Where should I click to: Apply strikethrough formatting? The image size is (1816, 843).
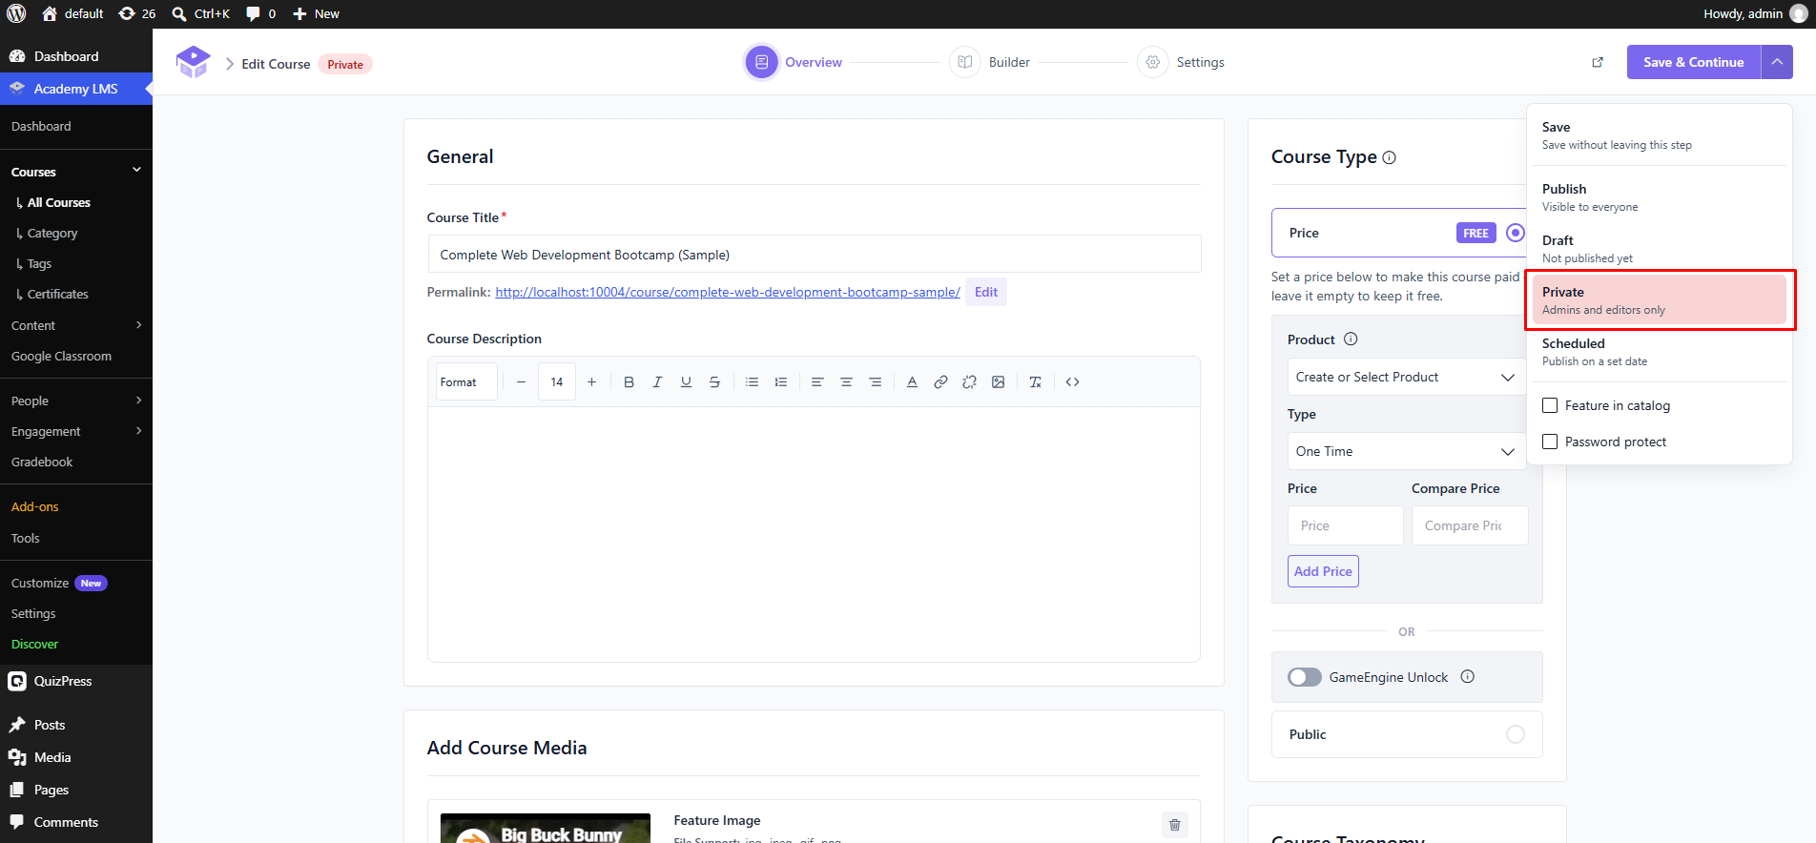714,382
